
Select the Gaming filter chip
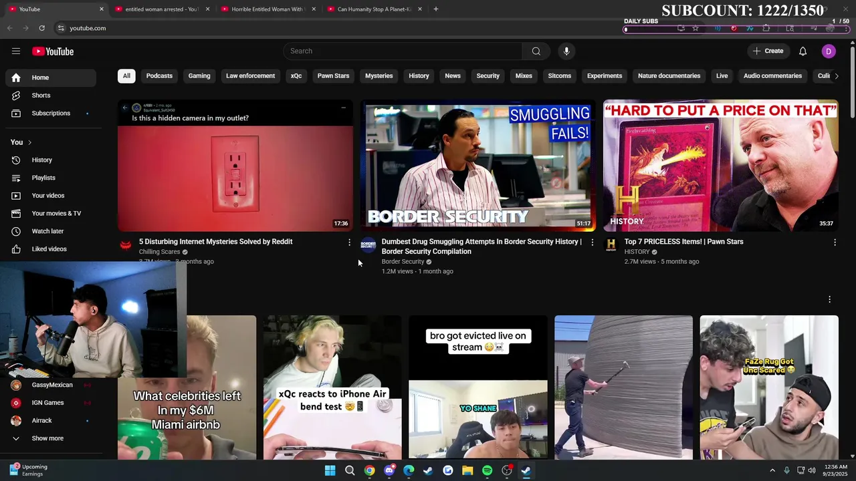[199, 76]
